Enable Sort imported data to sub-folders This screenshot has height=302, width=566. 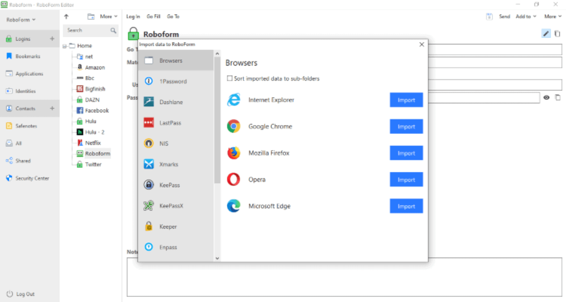230,79
